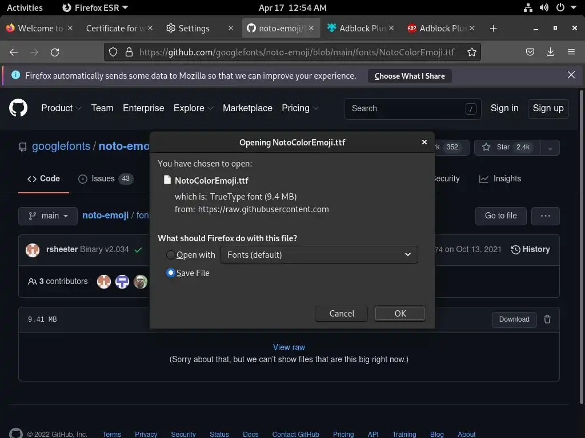Click the trash delete file icon

[547, 319]
